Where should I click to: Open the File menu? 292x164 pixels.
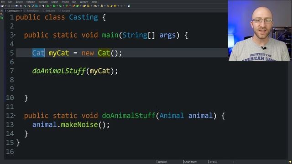tap(3, 2)
